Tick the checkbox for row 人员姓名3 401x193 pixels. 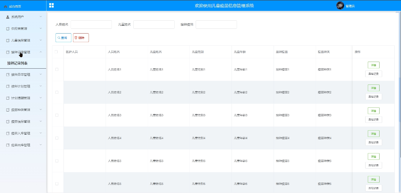(57, 115)
